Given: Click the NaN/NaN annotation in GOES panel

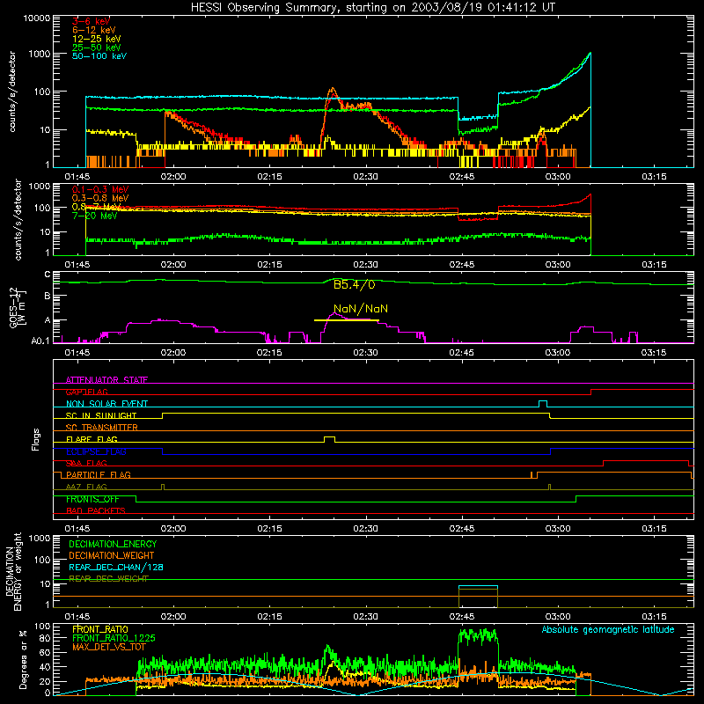Looking at the screenshot, I should pyautogui.click(x=361, y=309).
